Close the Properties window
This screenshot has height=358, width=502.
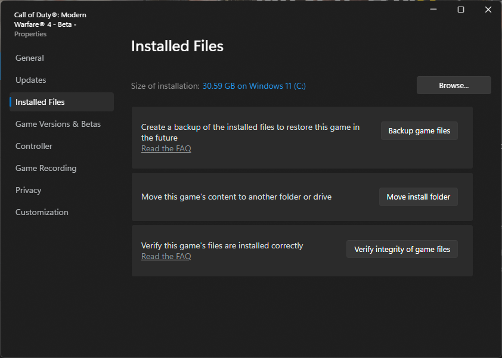[x=488, y=10]
